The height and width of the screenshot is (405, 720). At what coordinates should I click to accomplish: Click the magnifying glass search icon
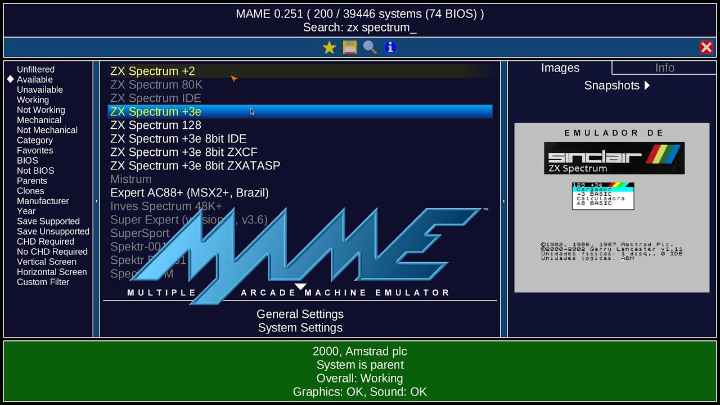click(x=370, y=48)
